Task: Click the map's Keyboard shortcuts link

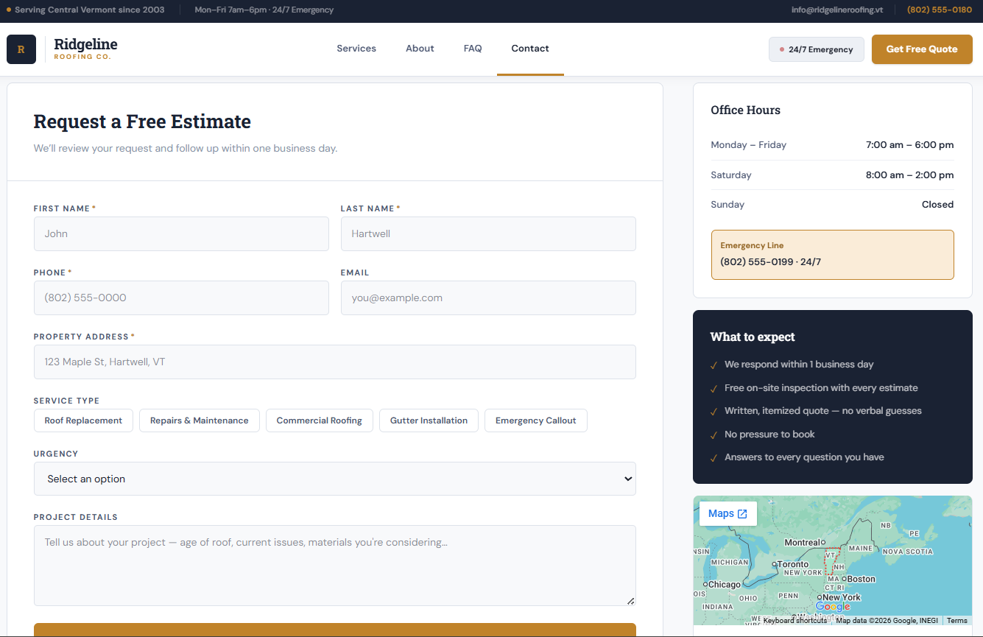Action: point(795,621)
